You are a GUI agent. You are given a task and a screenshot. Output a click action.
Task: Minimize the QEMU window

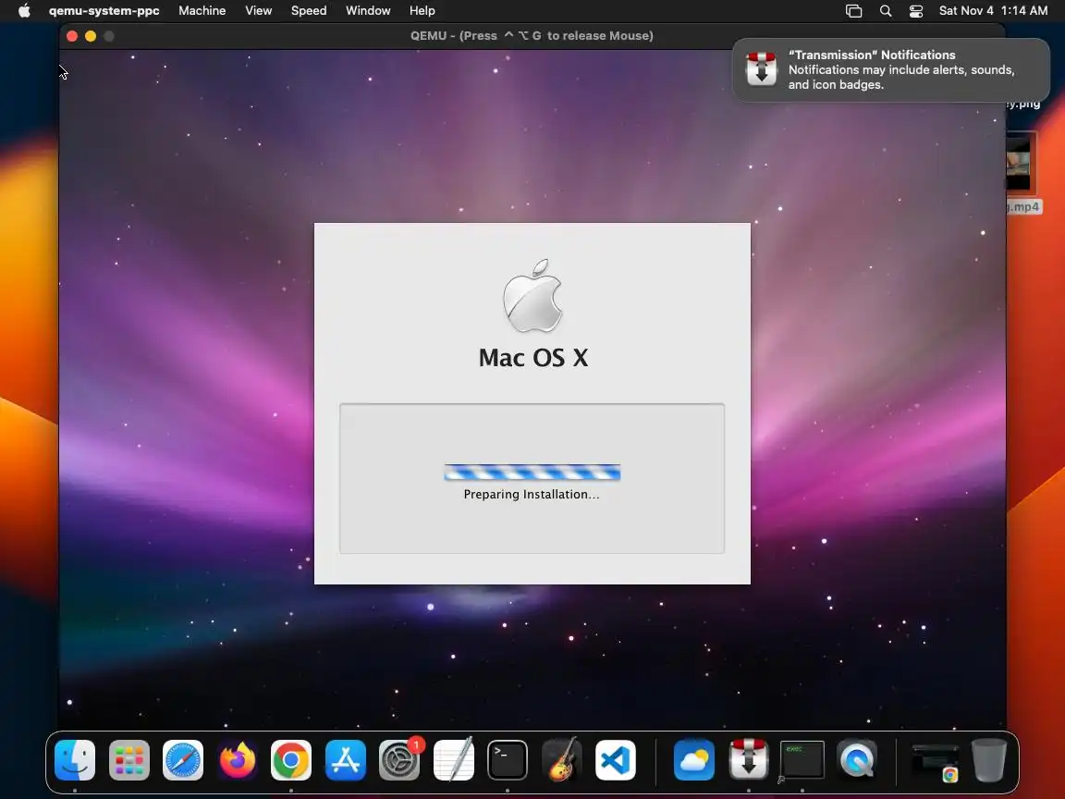[x=91, y=36]
